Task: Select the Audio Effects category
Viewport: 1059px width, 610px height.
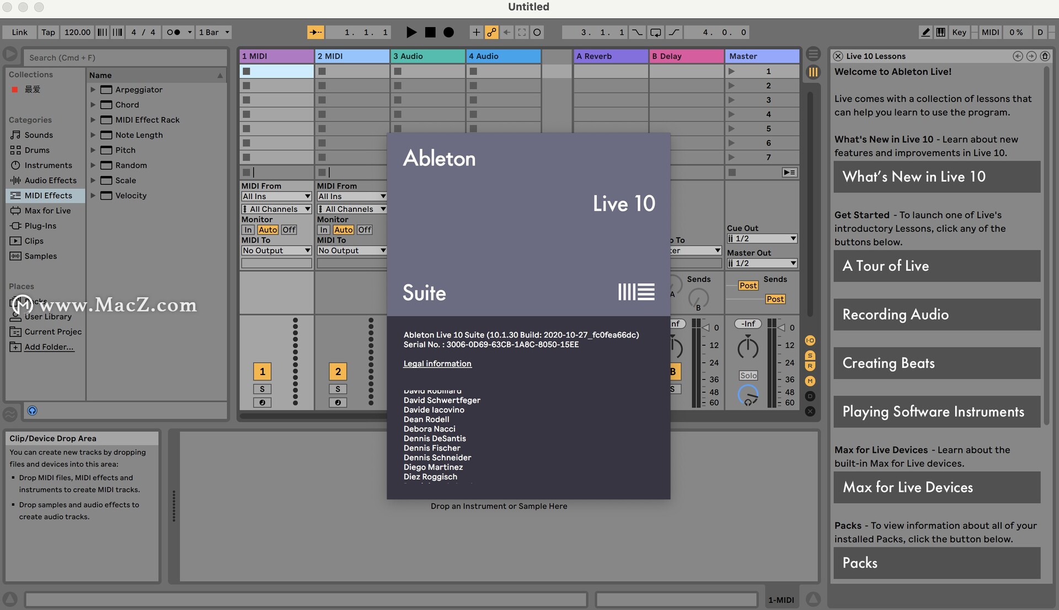Action: click(x=50, y=180)
